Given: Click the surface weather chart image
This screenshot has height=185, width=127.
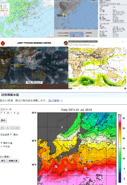Looking at the screenshot, I should click(27, 19).
